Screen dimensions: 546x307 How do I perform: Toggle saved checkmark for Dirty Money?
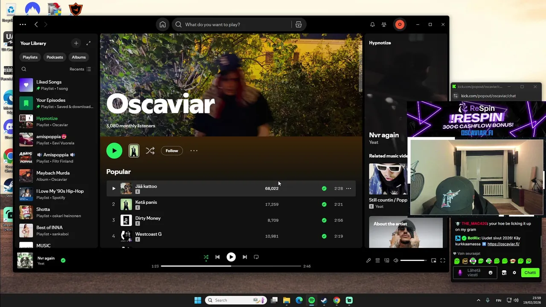coord(324,220)
